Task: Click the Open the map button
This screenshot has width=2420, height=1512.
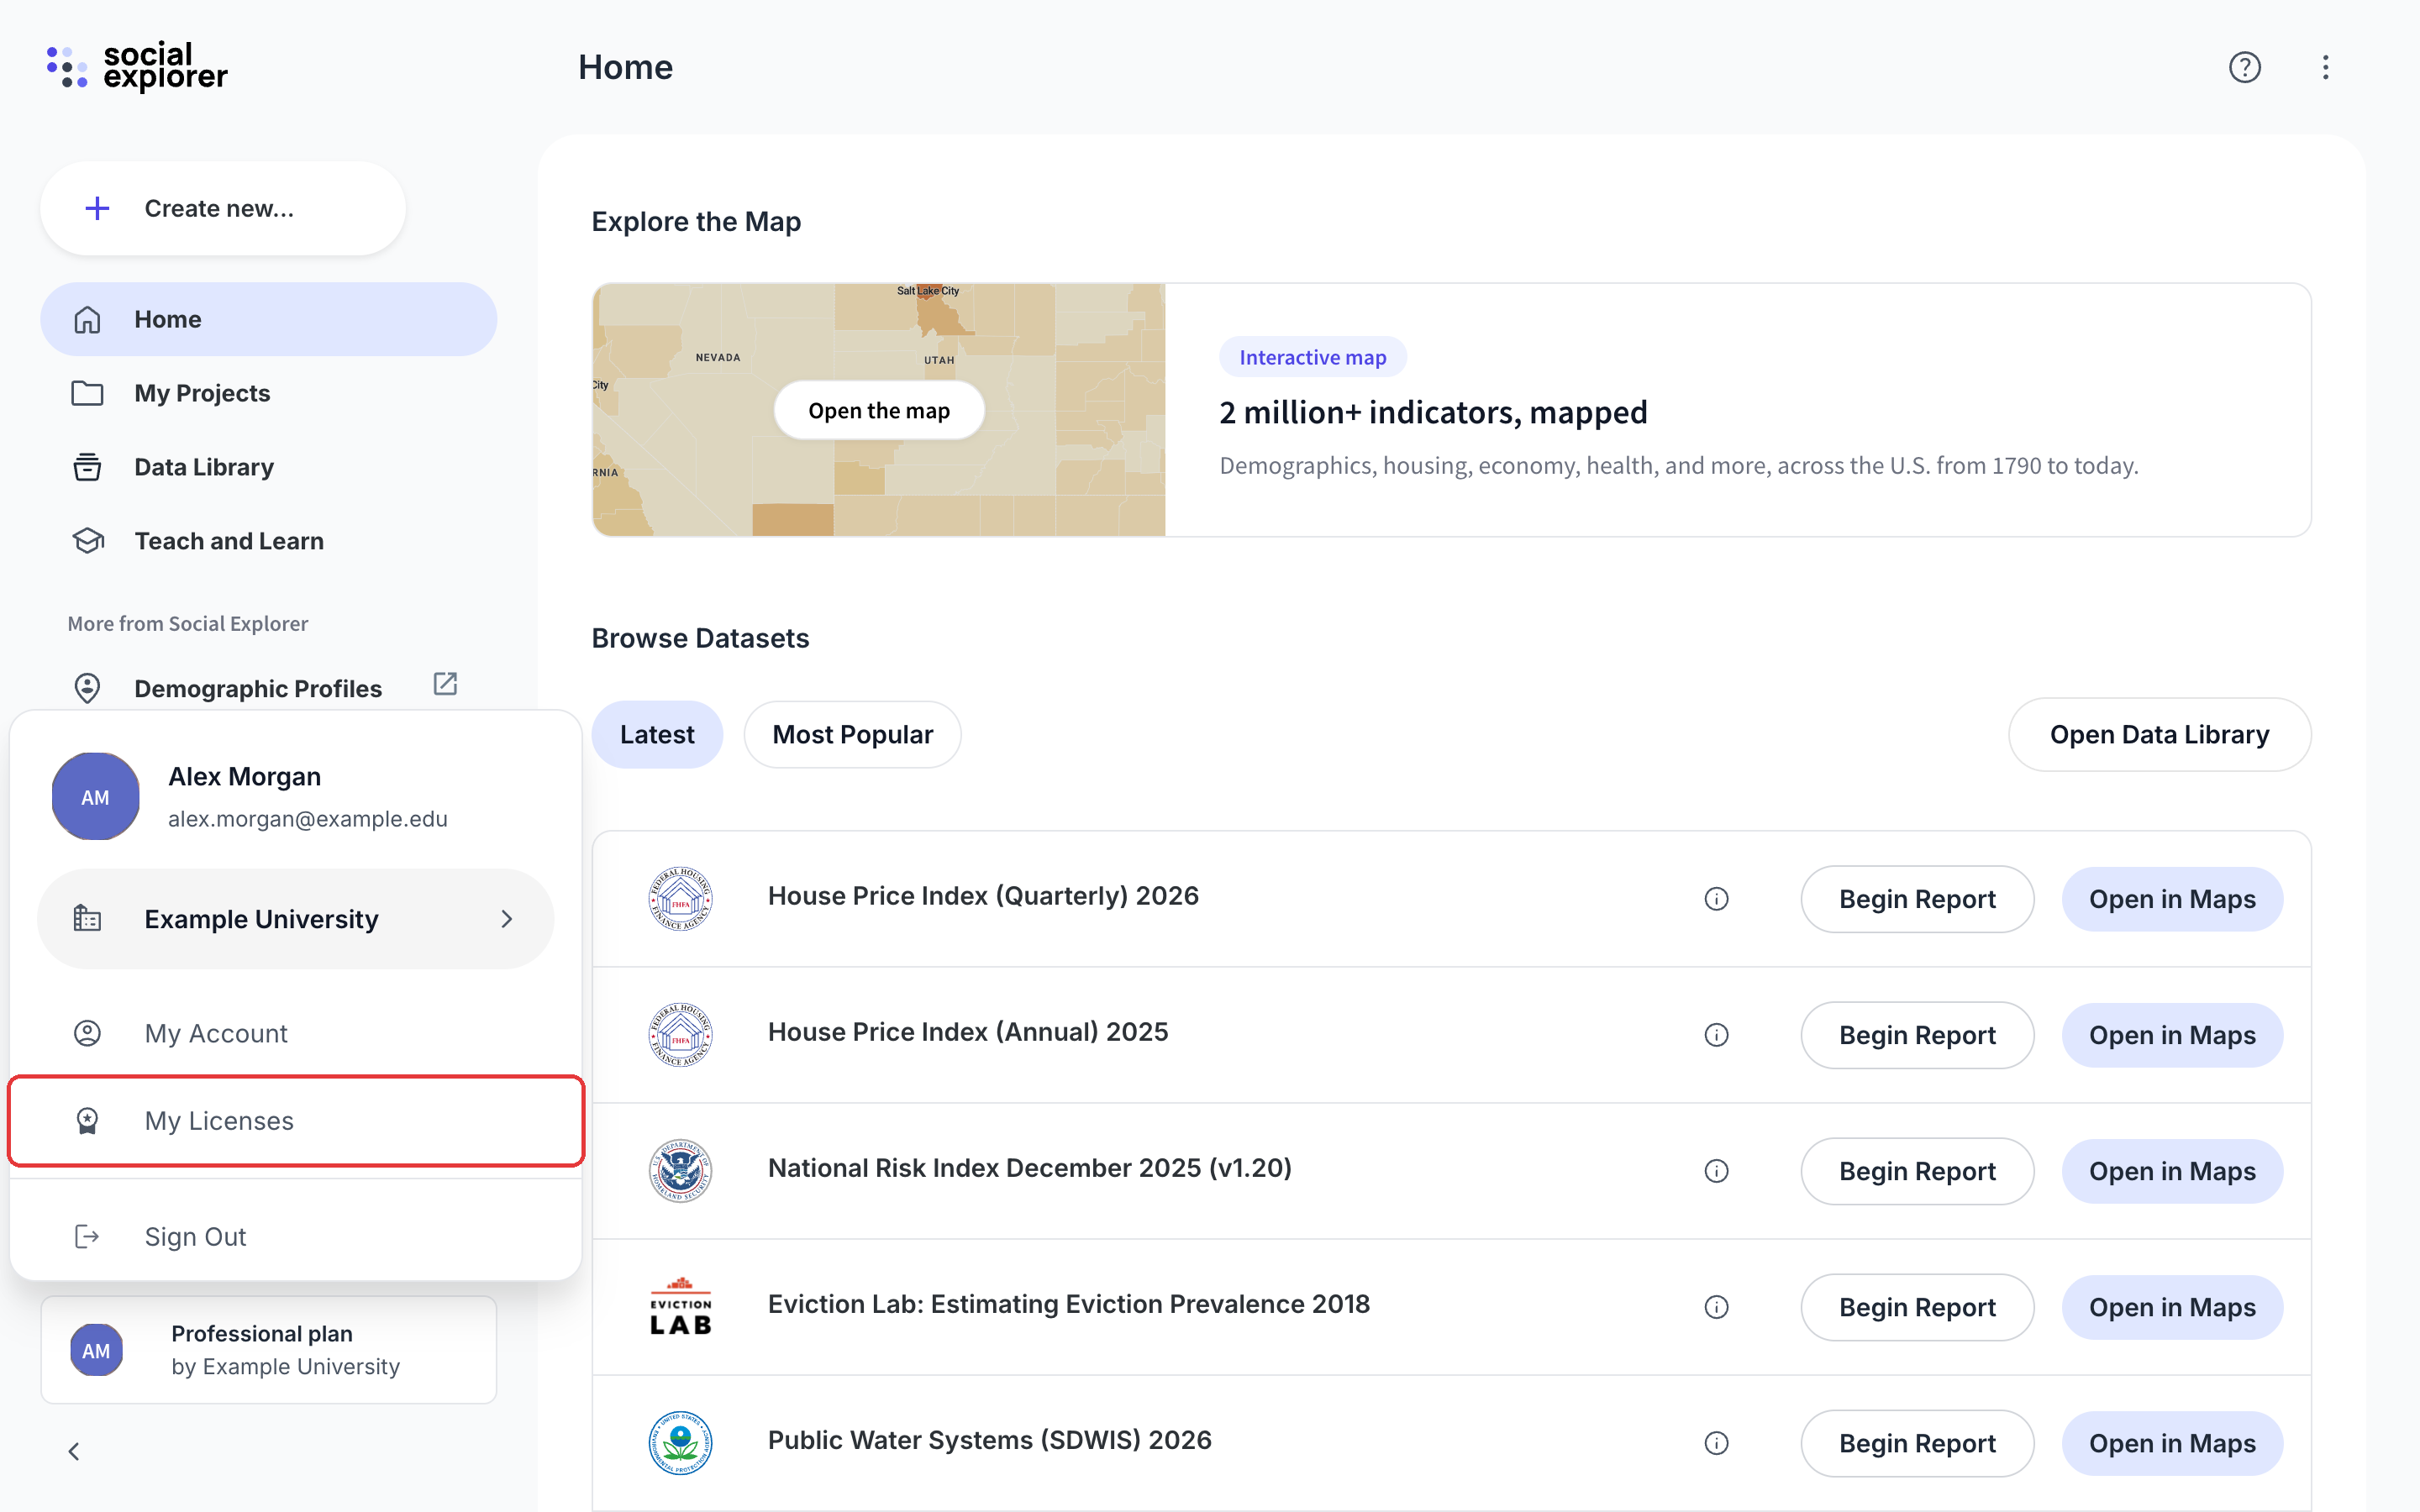Action: pos(879,410)
